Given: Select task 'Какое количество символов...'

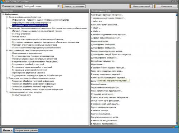Looking at the screenshot, I should click(105, 25).
